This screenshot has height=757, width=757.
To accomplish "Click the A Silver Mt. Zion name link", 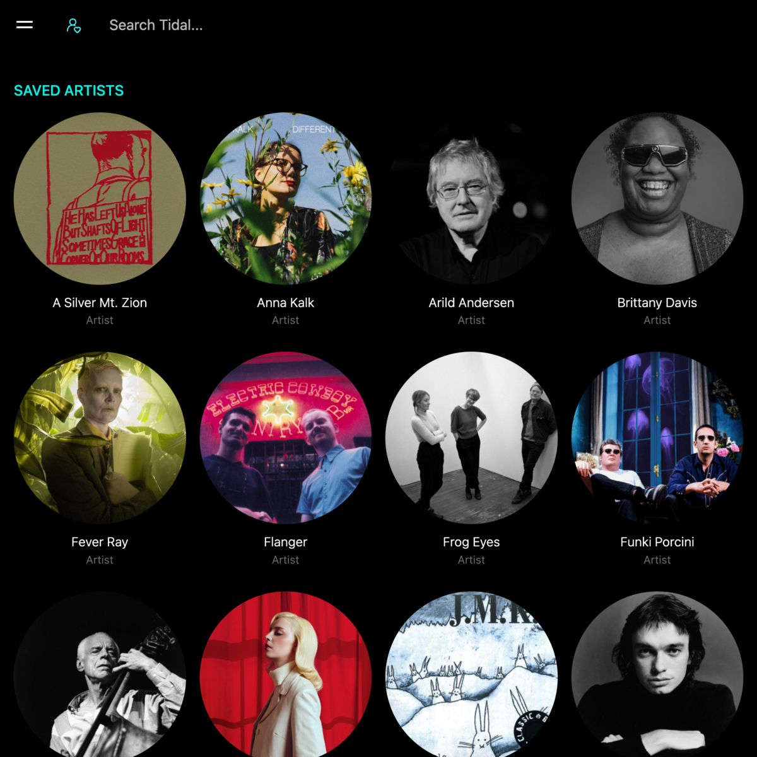I will pos(100,303).
